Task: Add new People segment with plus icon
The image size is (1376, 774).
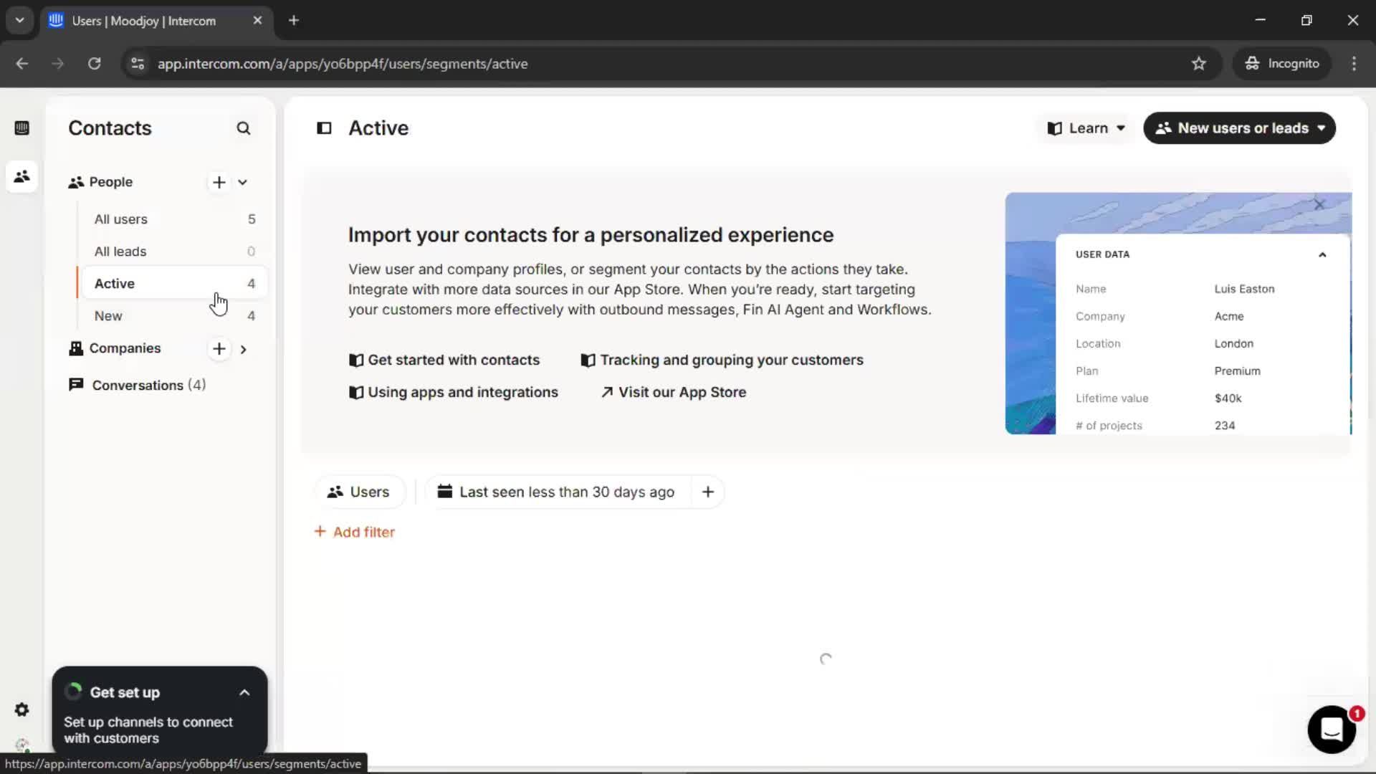Action: [x=219, y=182]
